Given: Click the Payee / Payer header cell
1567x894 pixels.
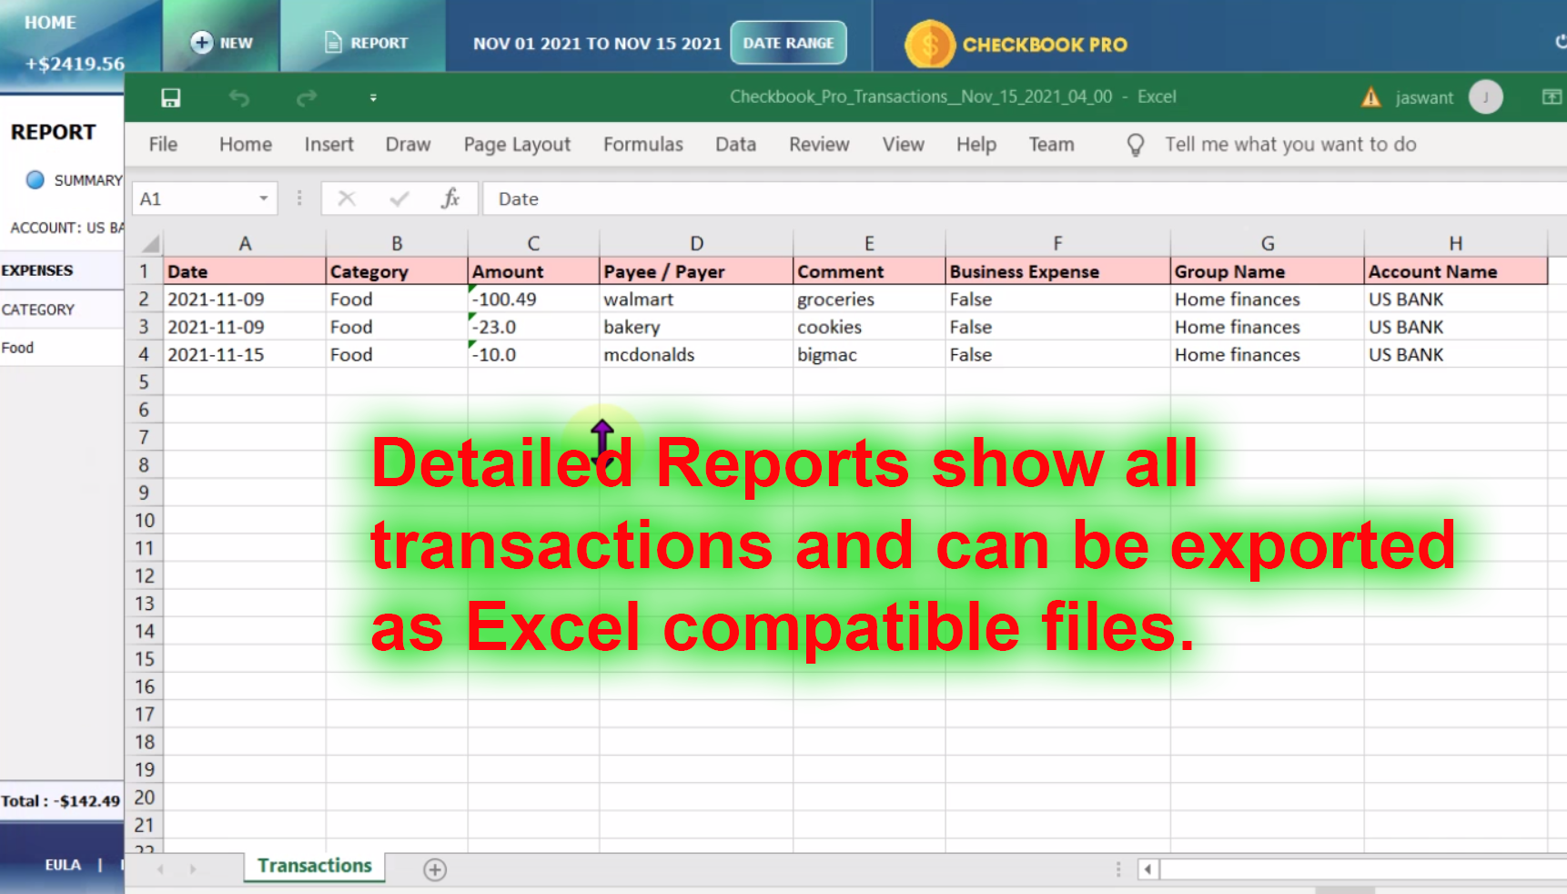Looking at the screenshot, I should tap(696, 271).
